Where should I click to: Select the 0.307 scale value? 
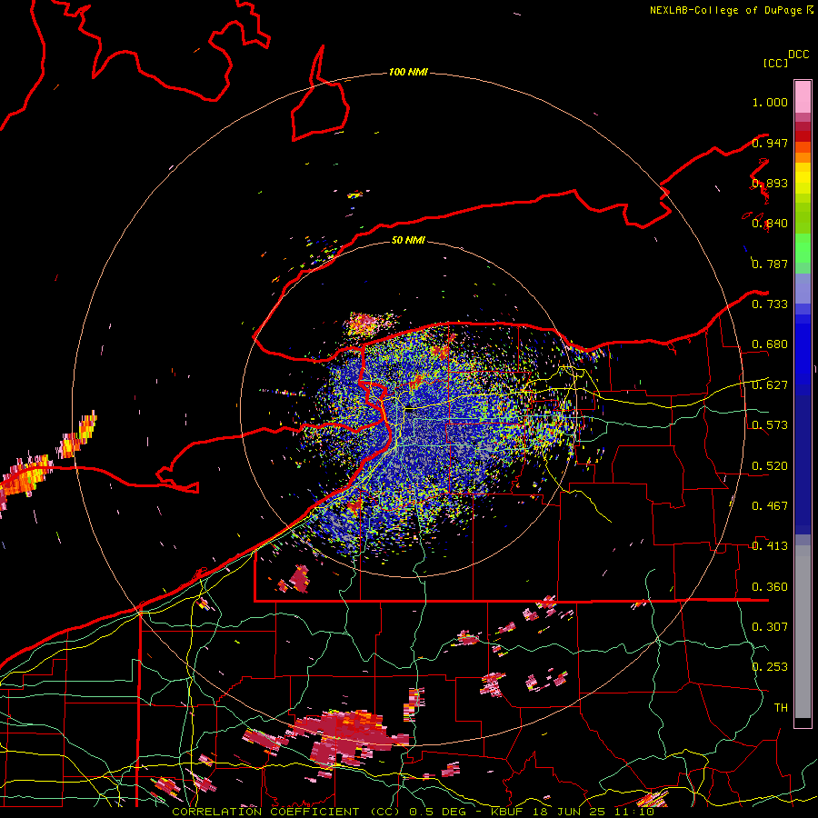tap(770, 627)
